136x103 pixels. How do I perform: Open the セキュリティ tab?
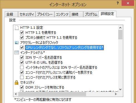[x=27, y=14]
